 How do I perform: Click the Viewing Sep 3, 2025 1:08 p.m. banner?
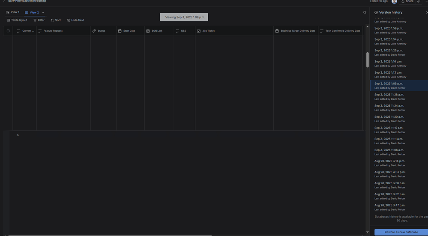[x=184, y=17]
